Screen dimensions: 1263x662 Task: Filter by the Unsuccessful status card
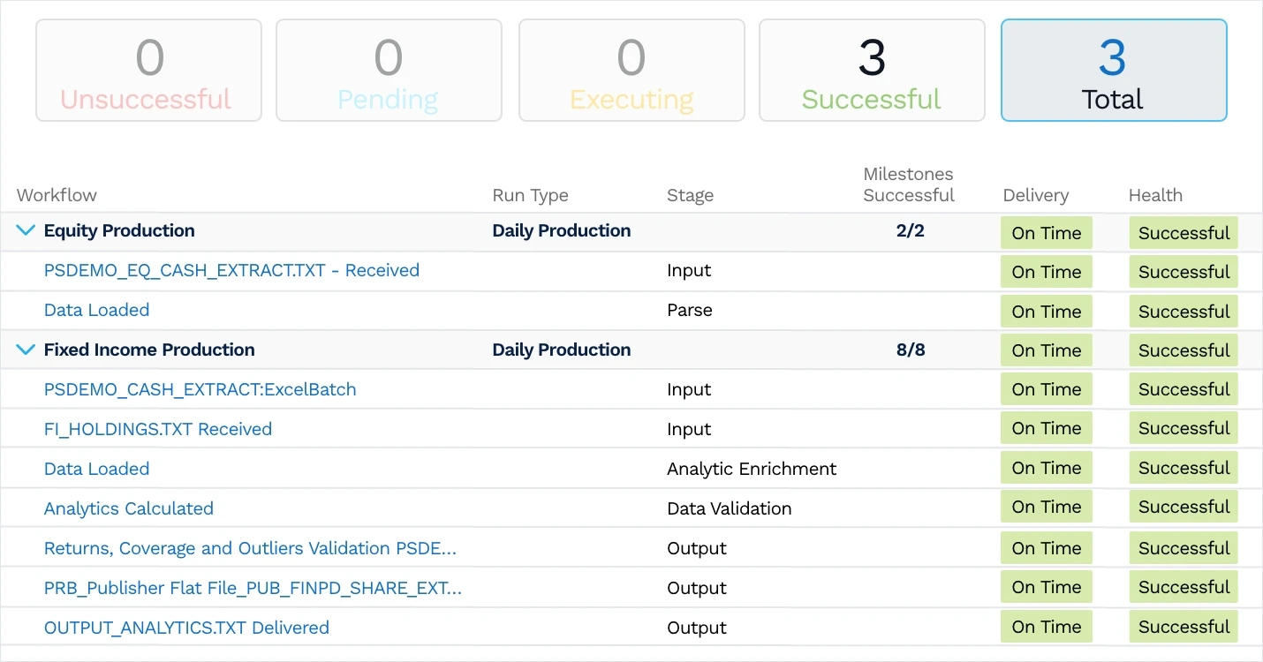147,70
